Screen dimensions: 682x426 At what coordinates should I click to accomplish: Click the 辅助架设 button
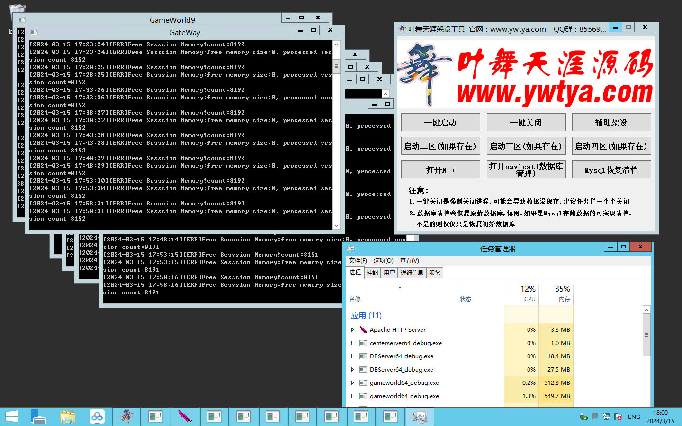[611, 123]
